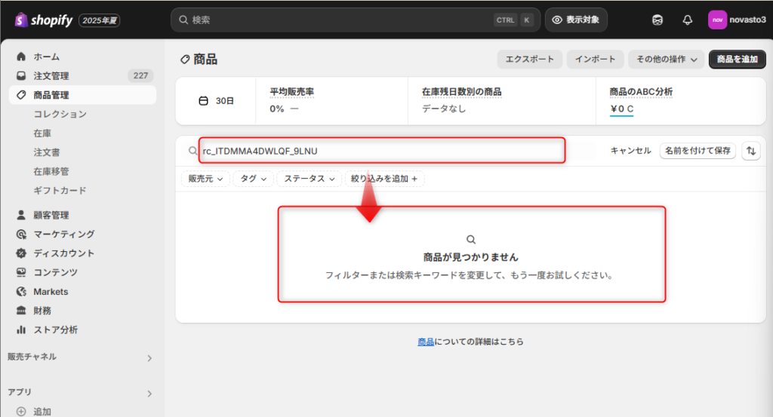Click the エクスポート button
Image resolution: width=773 pixels, height=417 pixels.
pos(529,59)
